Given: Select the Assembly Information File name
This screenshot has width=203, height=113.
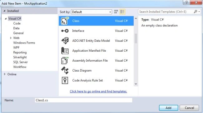Looking at the screenshot, I should tap(90, 61).
